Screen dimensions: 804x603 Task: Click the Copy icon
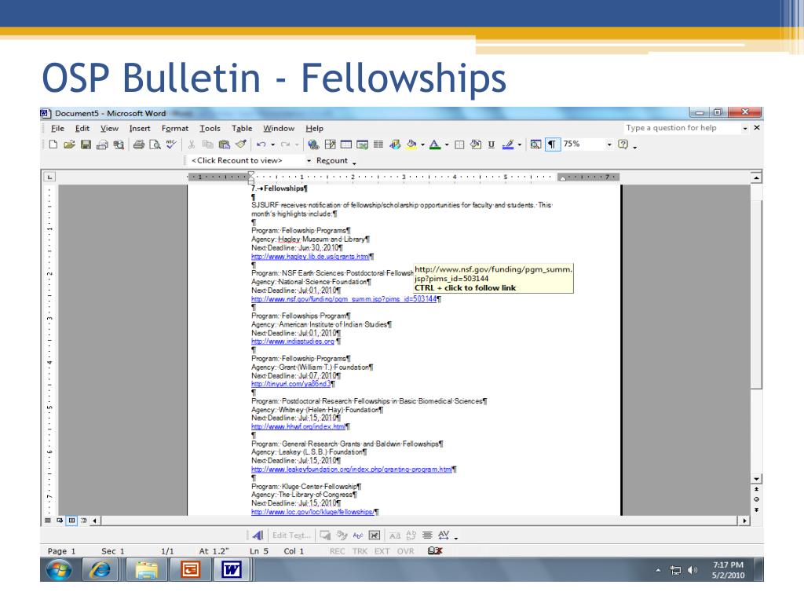click(207, 144)
